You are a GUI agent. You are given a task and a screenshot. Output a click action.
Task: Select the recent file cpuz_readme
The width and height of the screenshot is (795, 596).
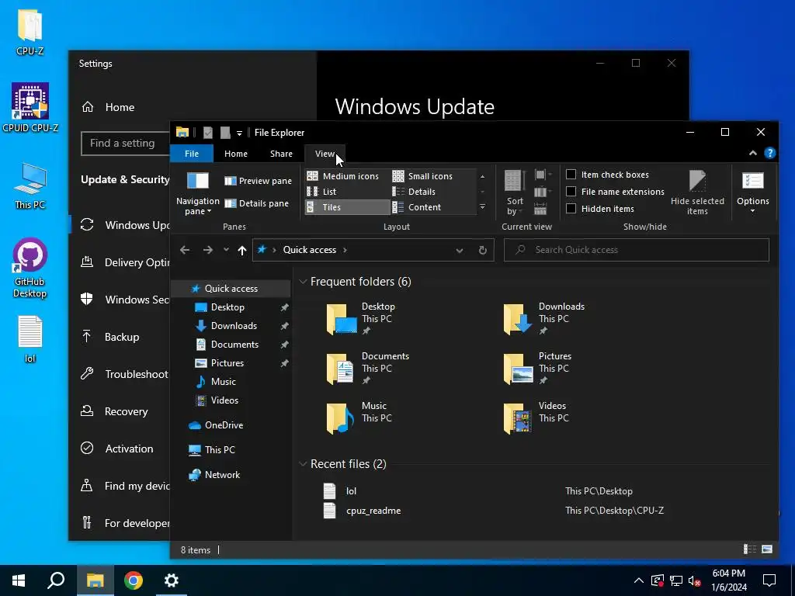point(373,511)
